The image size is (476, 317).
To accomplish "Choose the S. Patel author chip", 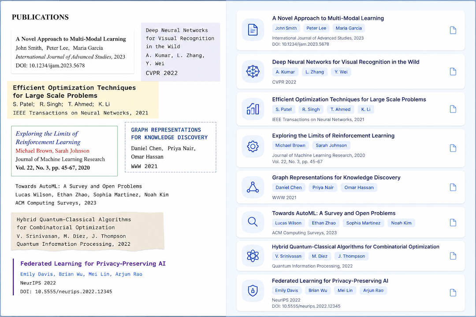I will click(283, 110).
